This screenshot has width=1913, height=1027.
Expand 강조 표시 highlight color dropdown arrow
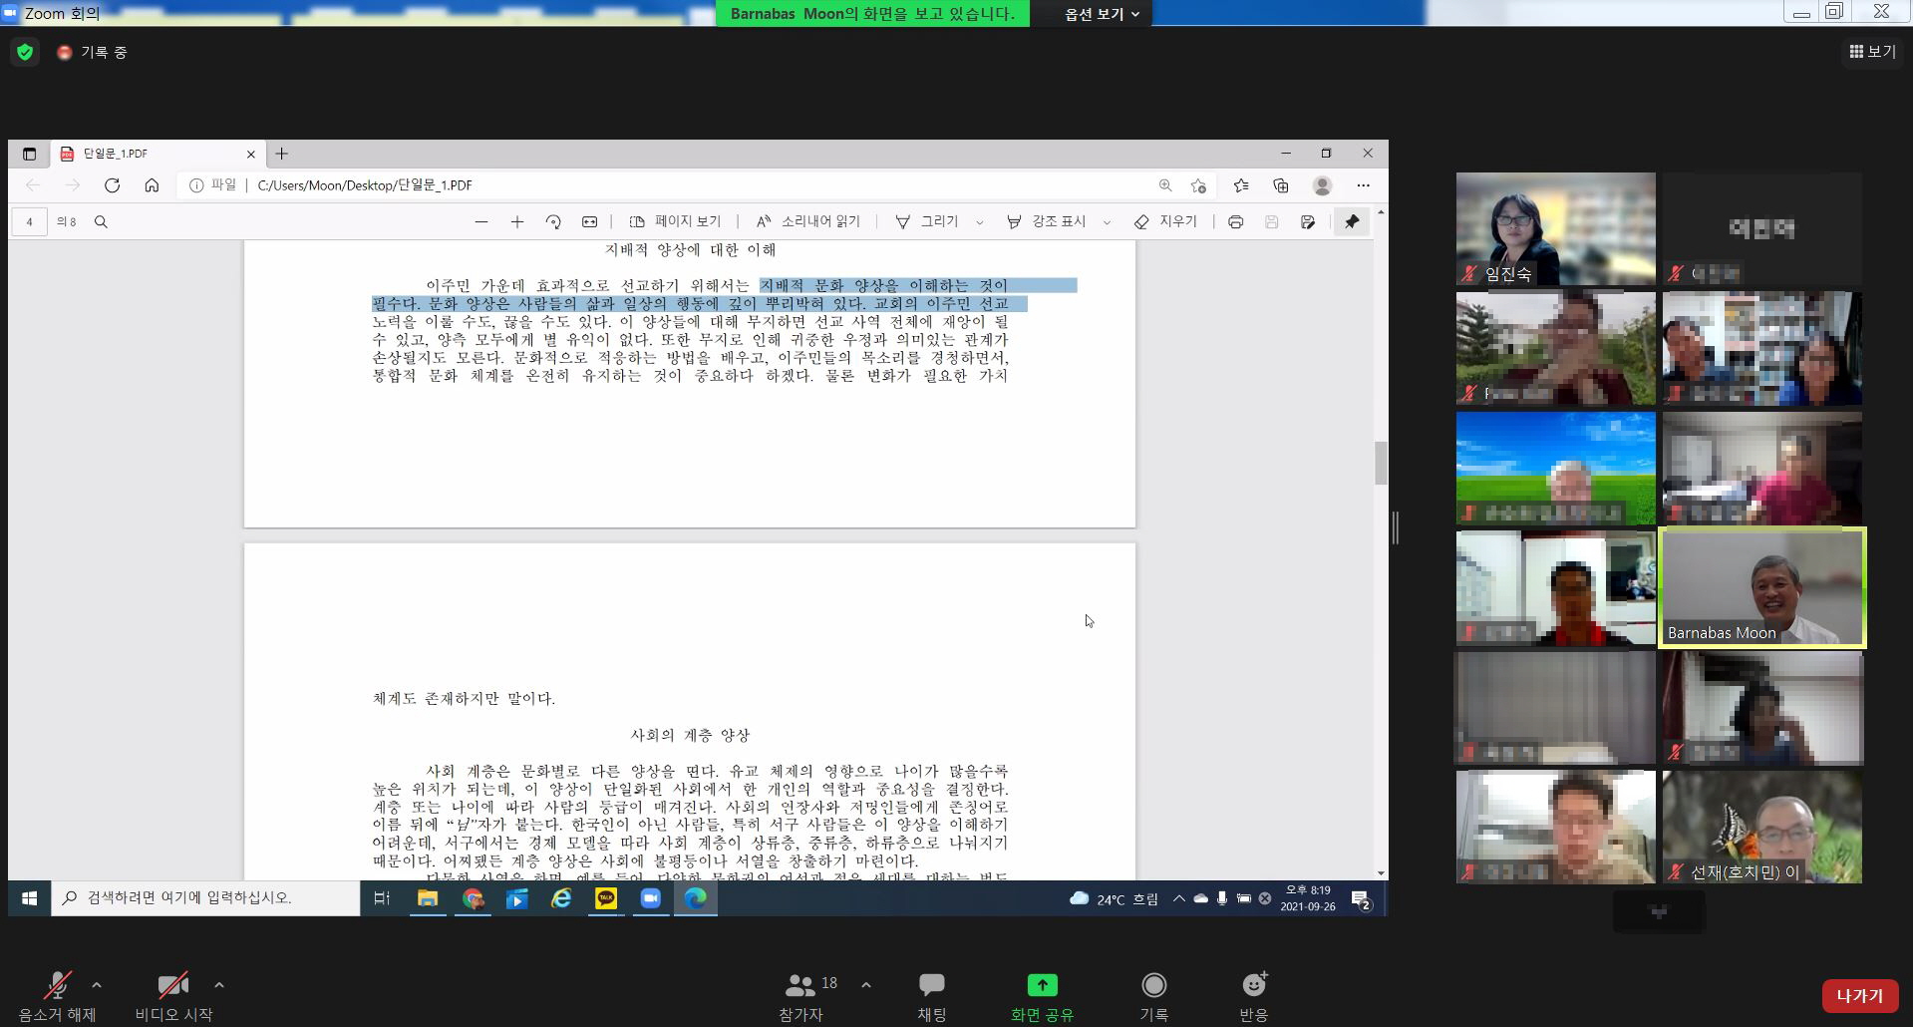1107,222
